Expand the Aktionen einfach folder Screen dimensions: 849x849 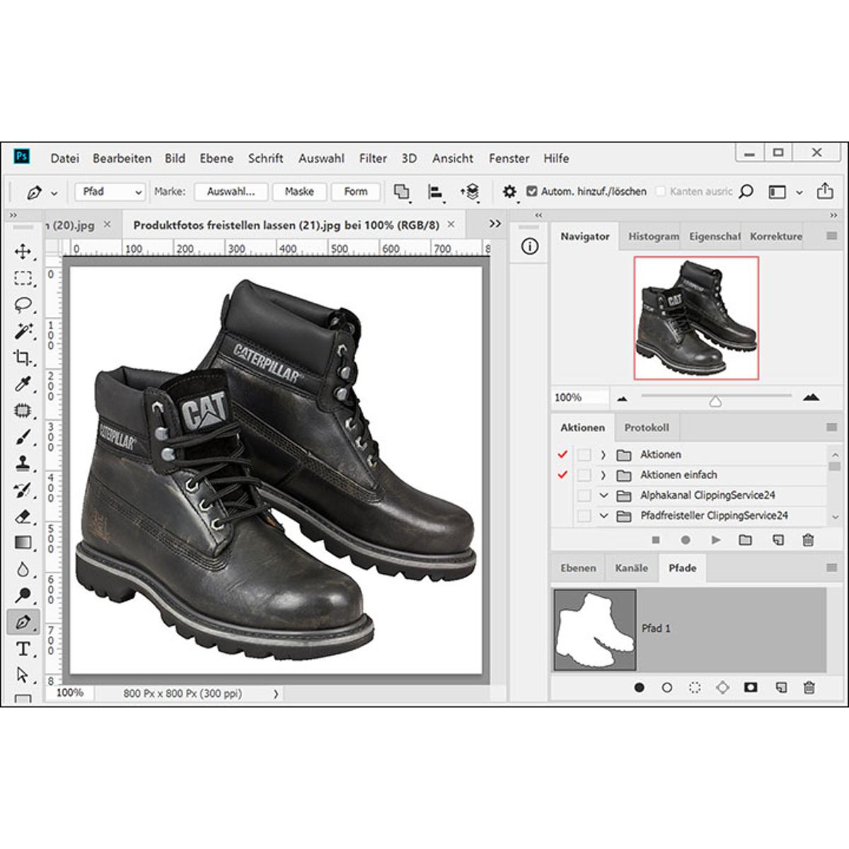tap(603, 475)
